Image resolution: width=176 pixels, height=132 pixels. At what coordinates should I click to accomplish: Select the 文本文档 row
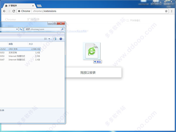coord(20,53)
